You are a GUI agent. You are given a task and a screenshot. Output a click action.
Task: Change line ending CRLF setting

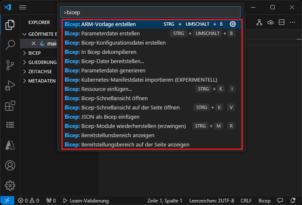[246, 200]
